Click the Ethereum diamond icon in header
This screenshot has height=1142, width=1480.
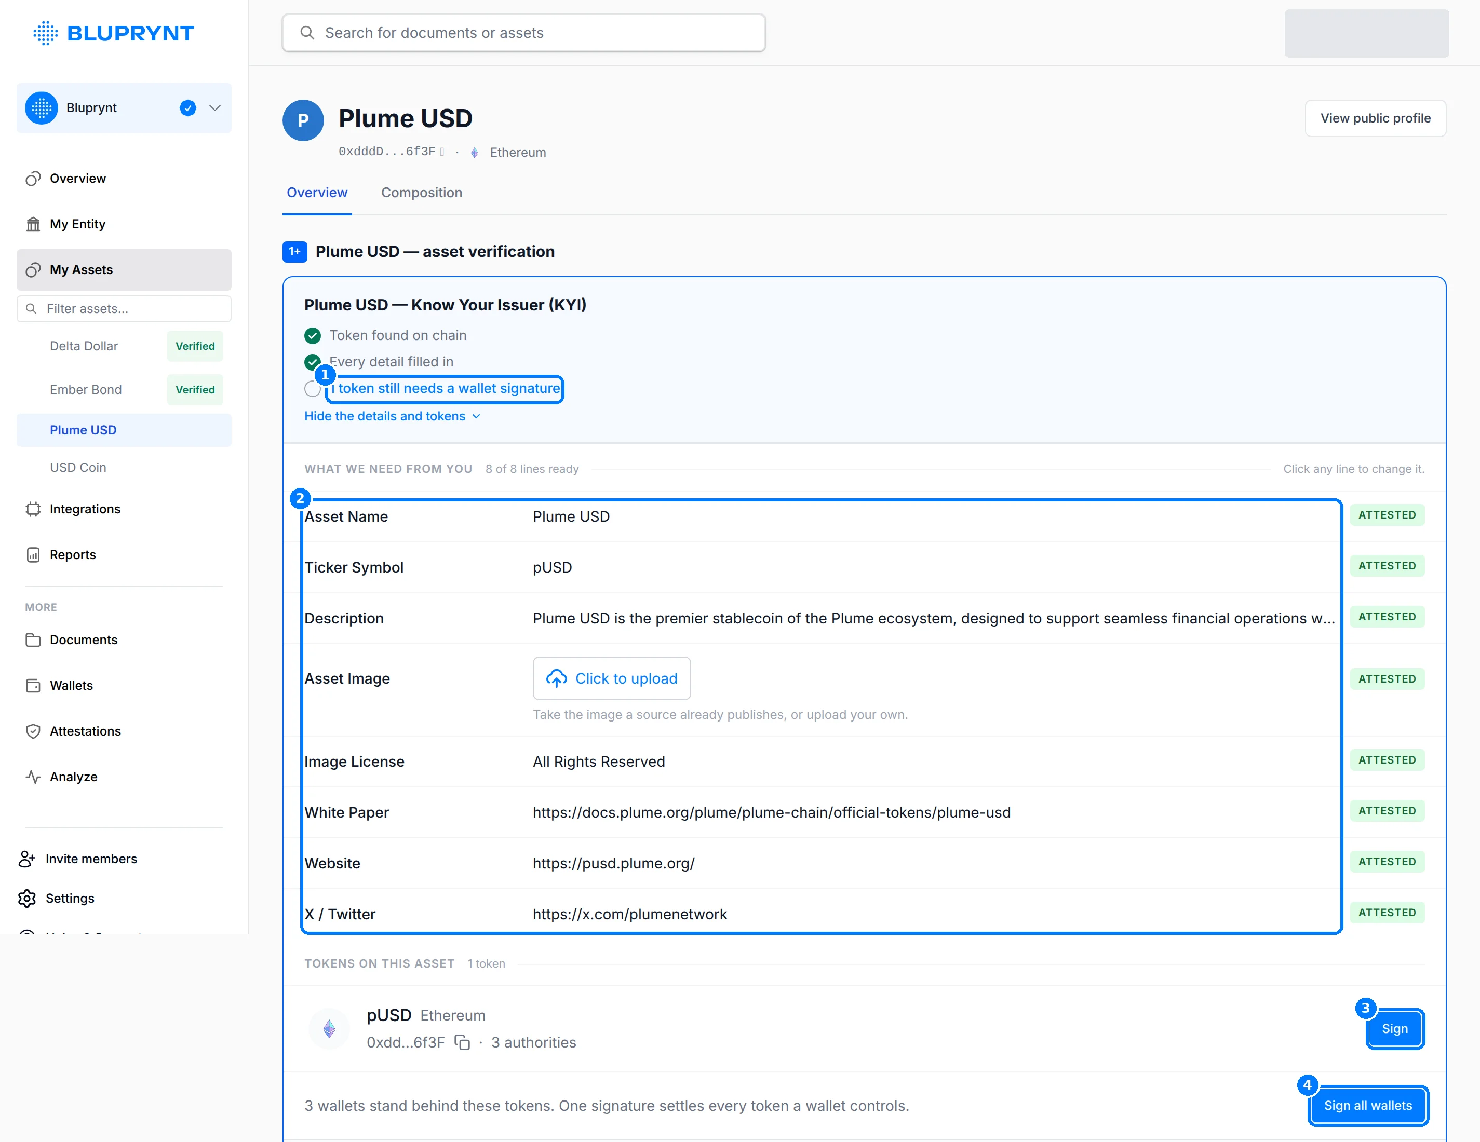[x=474, y=153]
